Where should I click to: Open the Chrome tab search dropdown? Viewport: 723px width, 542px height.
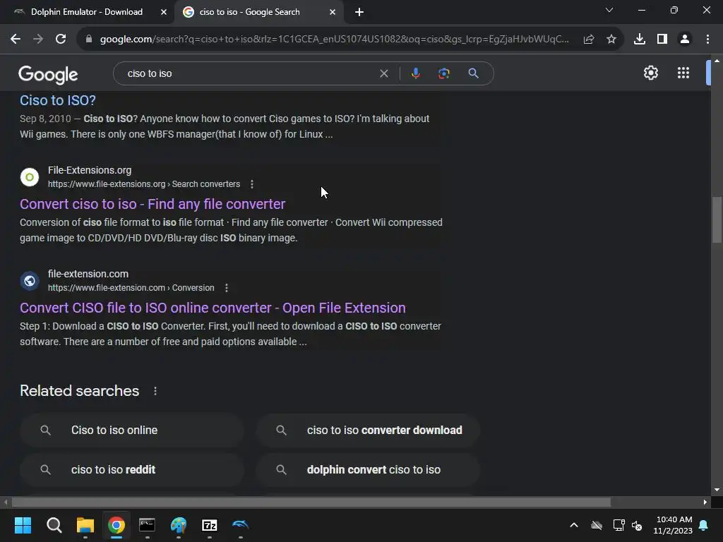(x=609, y=10)
